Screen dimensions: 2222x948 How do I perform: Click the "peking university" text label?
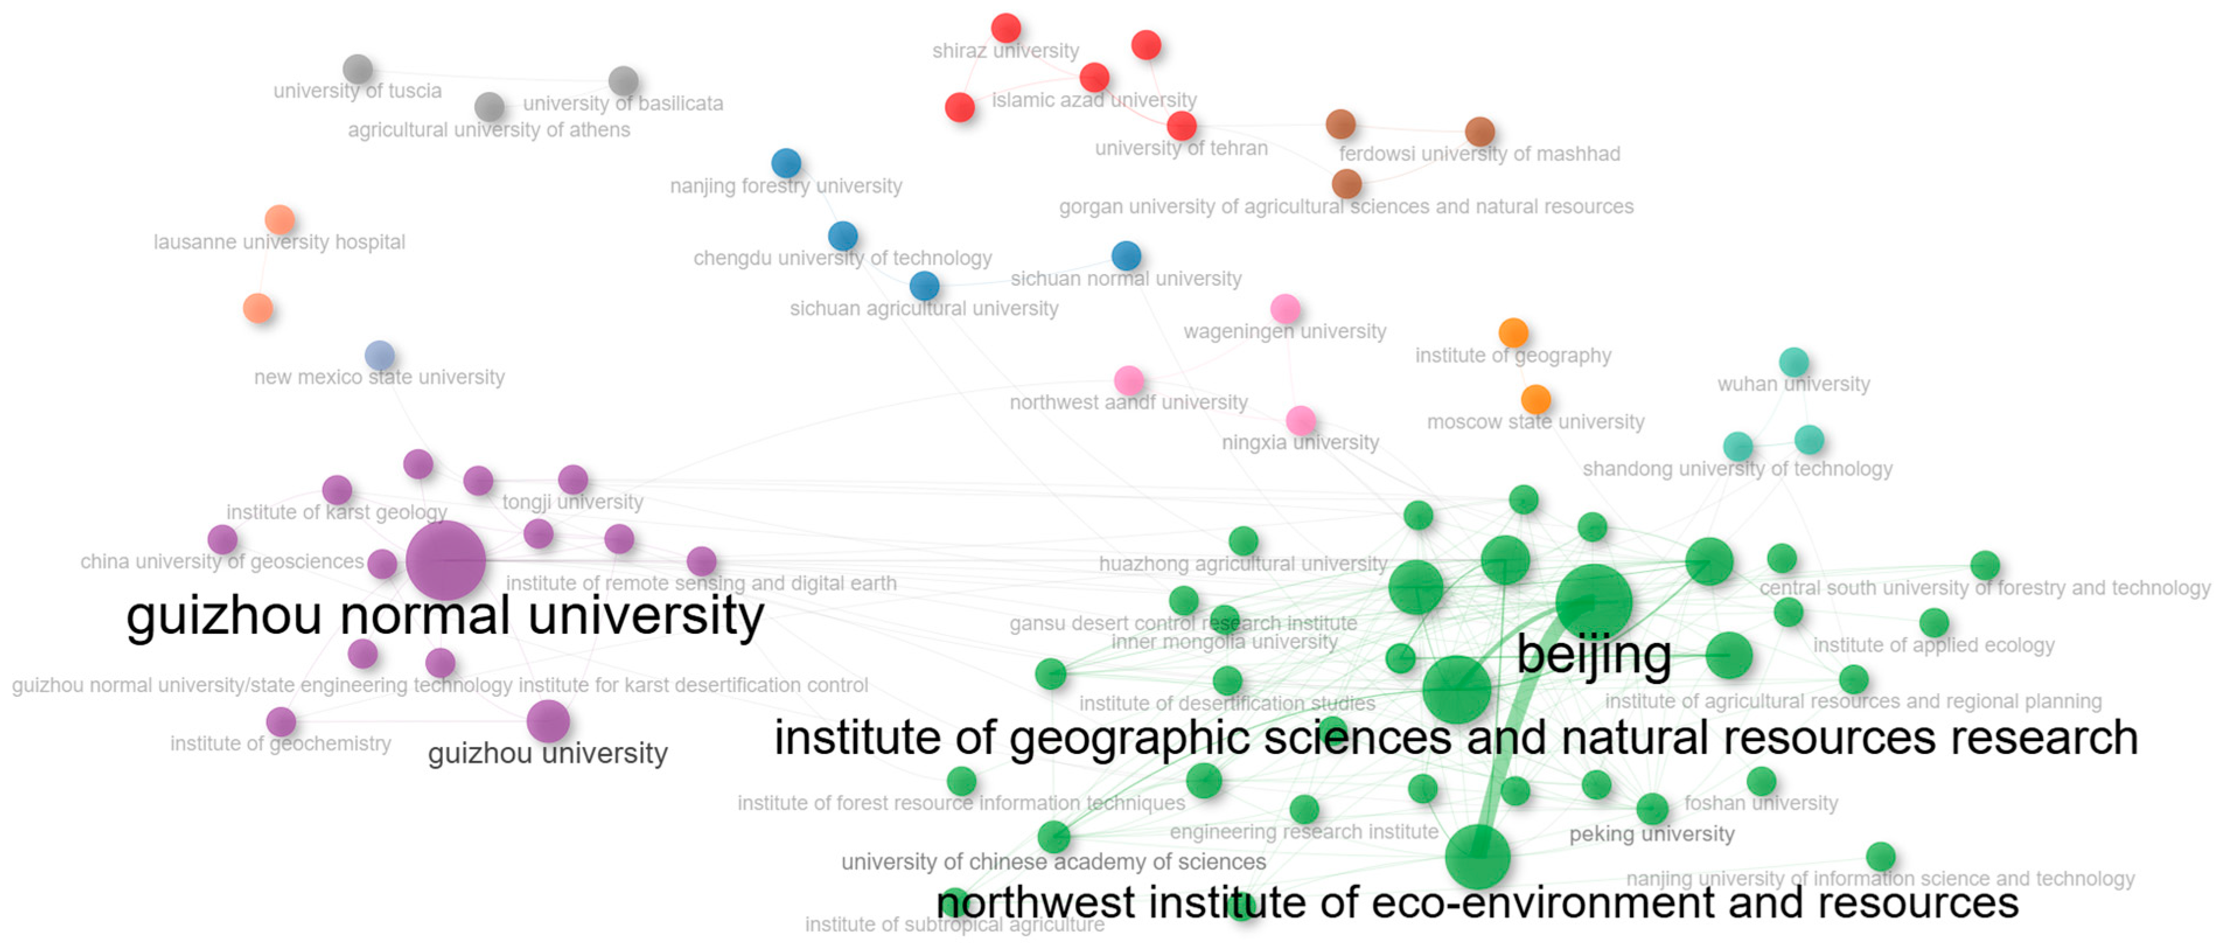tap(1651, 834)
